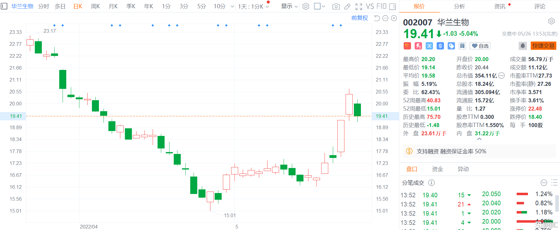
Task: Open the 评论 comments tab
Action: click(x=540, y=6)
